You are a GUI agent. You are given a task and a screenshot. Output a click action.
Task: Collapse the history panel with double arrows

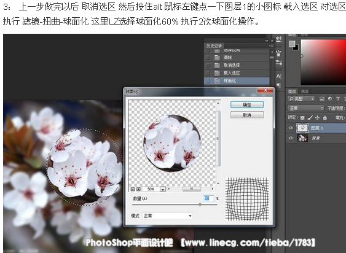tap(267, 41)
